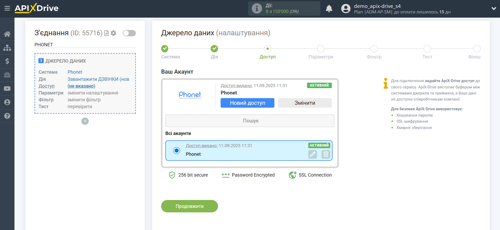Image resolution: width=500 pixels, height=230 pixels.
Task: Click the SSL Connection globe icon
Action: click(293, 175)
